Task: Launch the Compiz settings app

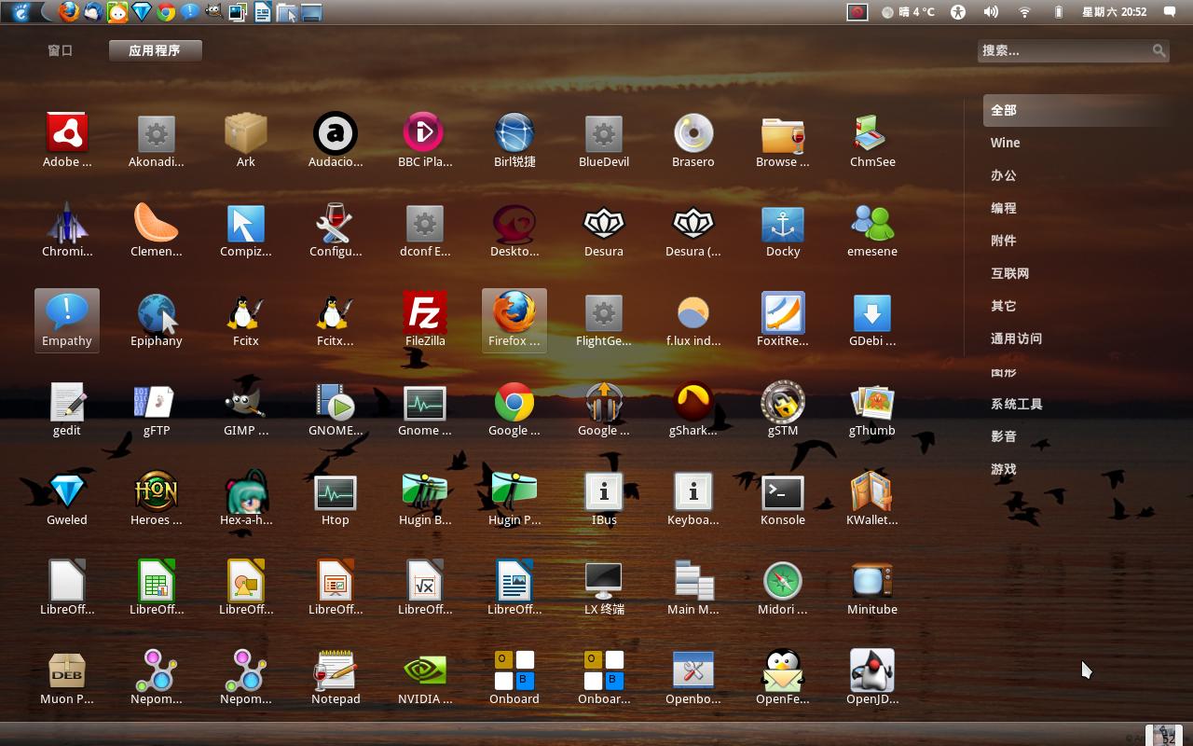Action: (x=246, y=223)
